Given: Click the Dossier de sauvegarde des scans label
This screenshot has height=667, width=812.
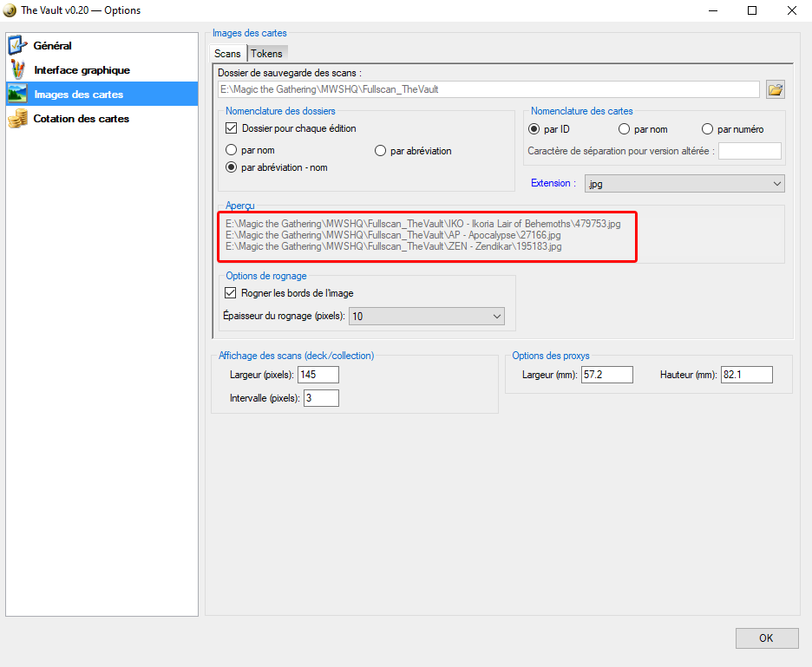Looking at the screenshot, I should (290, 73).
